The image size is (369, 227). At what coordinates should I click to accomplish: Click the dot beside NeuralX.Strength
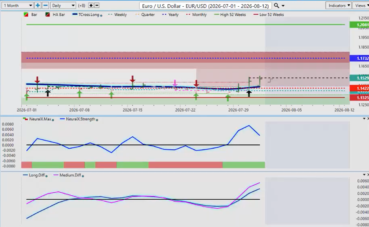(x=97, y=120)
